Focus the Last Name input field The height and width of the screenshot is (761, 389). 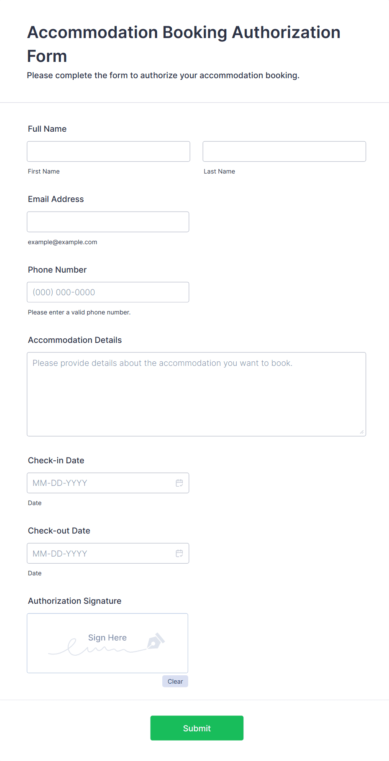point(284,151)
